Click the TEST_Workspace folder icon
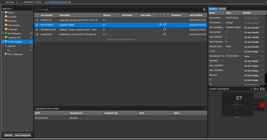Viewport: 267px width, 140px height. [6, 54]
